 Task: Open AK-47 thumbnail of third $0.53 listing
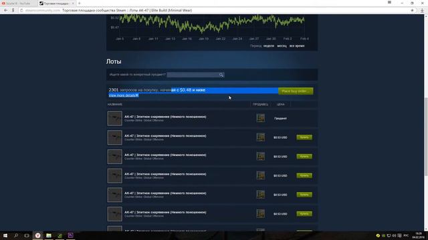tap(114, 175)
